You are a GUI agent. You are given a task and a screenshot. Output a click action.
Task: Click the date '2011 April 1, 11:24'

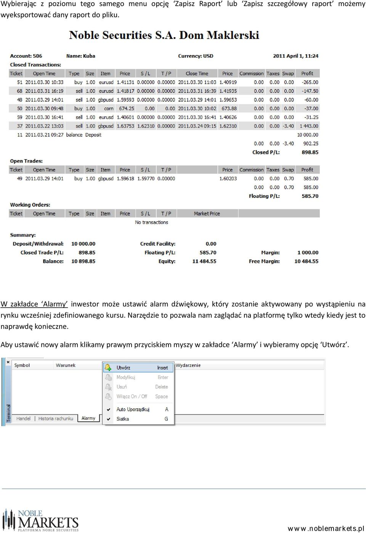(295, 56)
